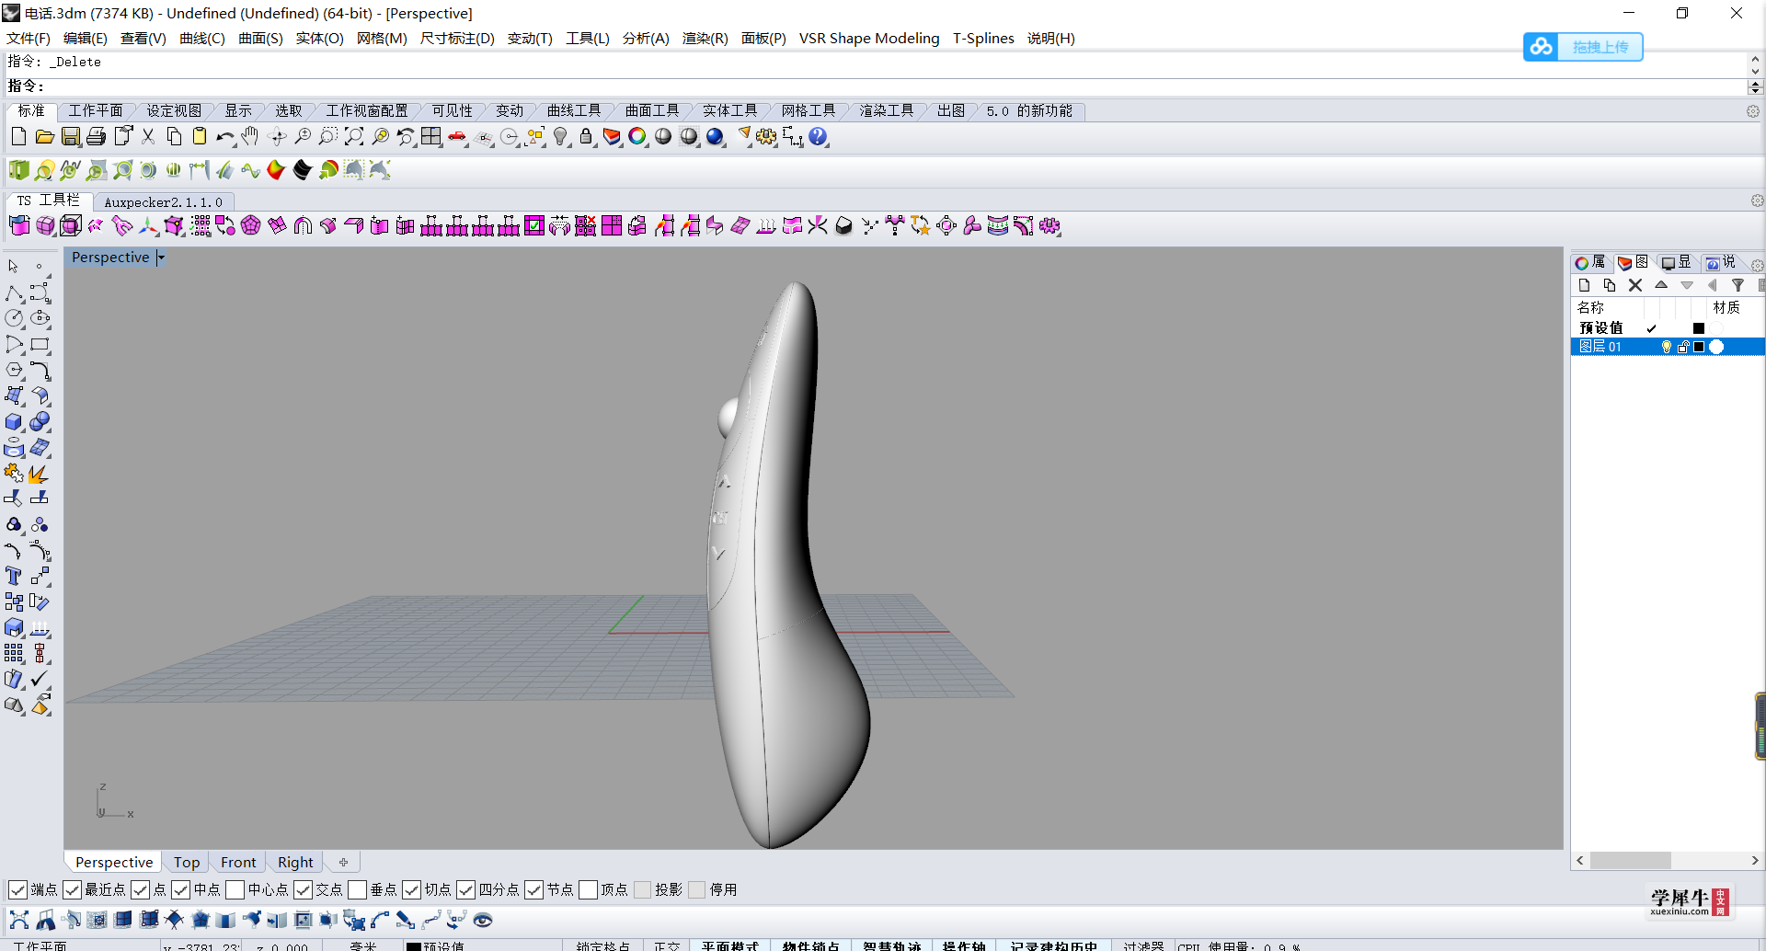Open the Perspective viewport title dropdown arrow
Screen dimensions: 1766x951
pyautogui.click(x=160, y=258)
